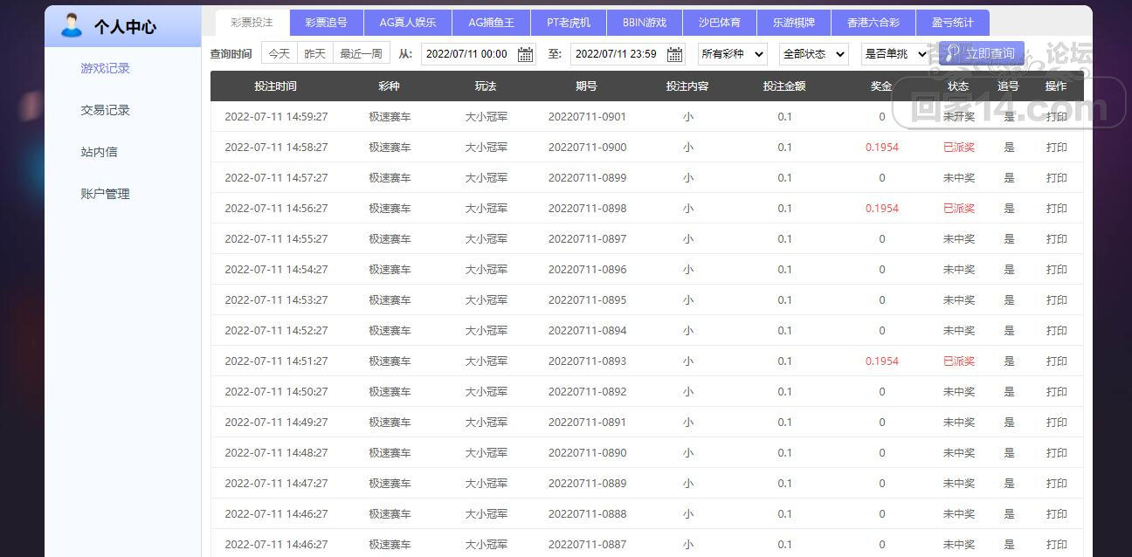This screenshot has height=557, width=1132.
Task: Open 站内信 in the sidebar
Action: pyautogui.click(x=99, y=152)
